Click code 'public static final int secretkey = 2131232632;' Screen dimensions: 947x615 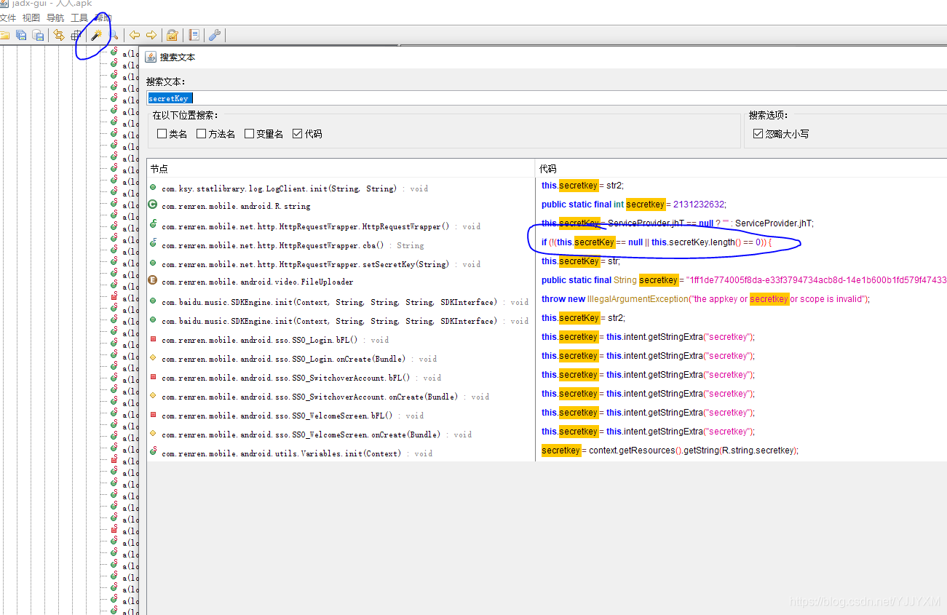[634, 204]
